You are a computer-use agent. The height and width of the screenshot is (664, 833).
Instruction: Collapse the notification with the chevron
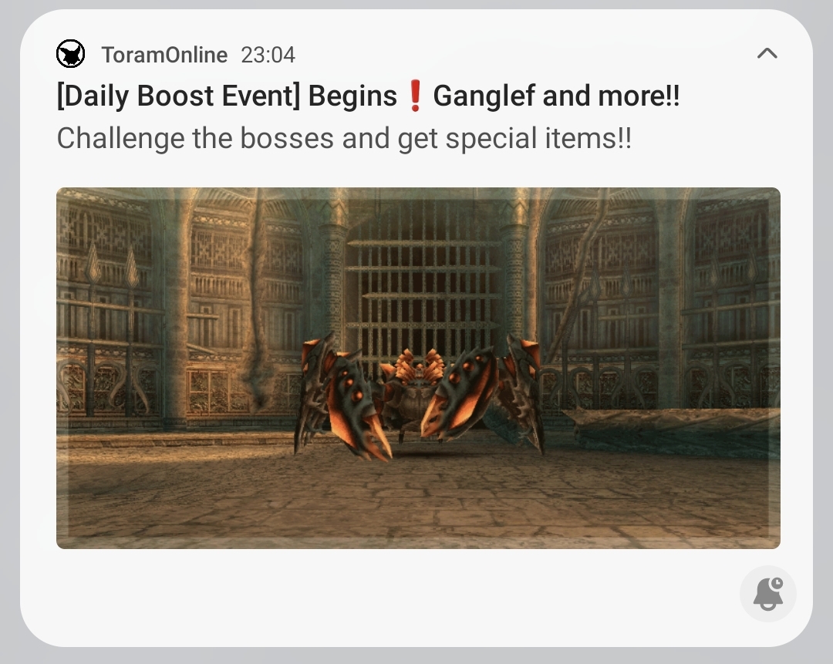[x=767, y=53]
